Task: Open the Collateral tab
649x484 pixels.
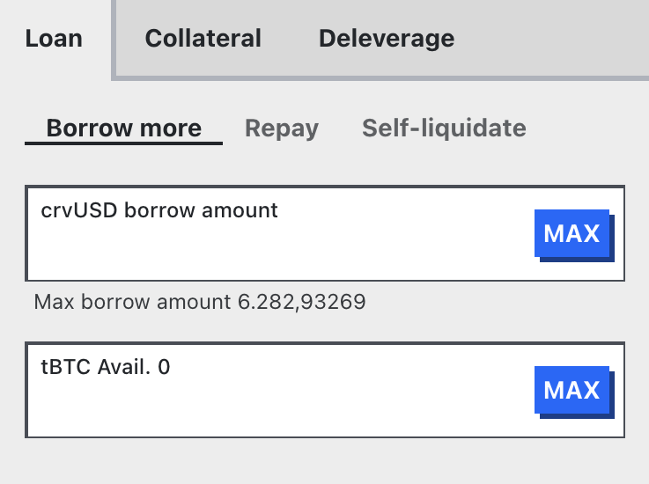Action: point(203,39)
